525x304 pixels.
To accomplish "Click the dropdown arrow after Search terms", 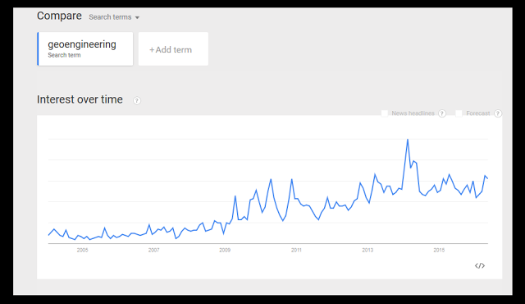I will click(137, 17).
